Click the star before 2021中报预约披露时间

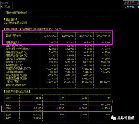point(21,29)
